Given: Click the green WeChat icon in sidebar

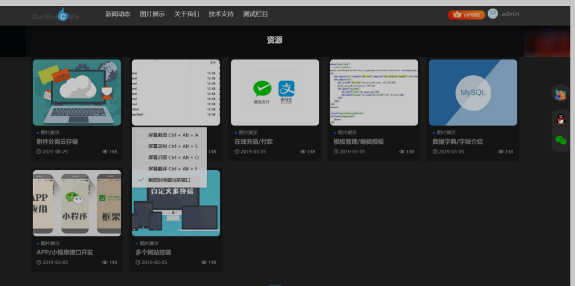Looking at the screenshot, I should [x=560, y=140].
